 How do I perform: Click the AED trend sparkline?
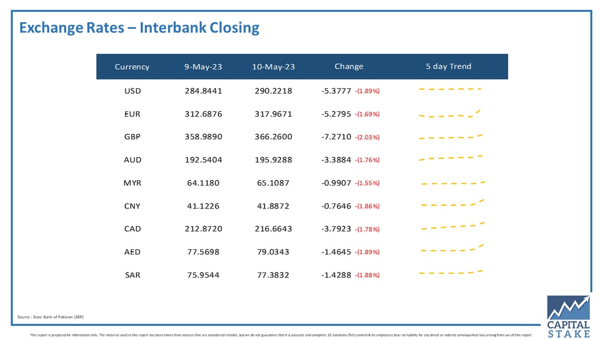pyautogui.click(x=452, y=248)
